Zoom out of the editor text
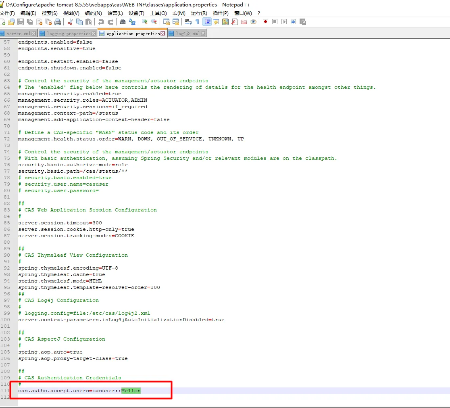This screenshot has width=450, height=408. [154, 22]
